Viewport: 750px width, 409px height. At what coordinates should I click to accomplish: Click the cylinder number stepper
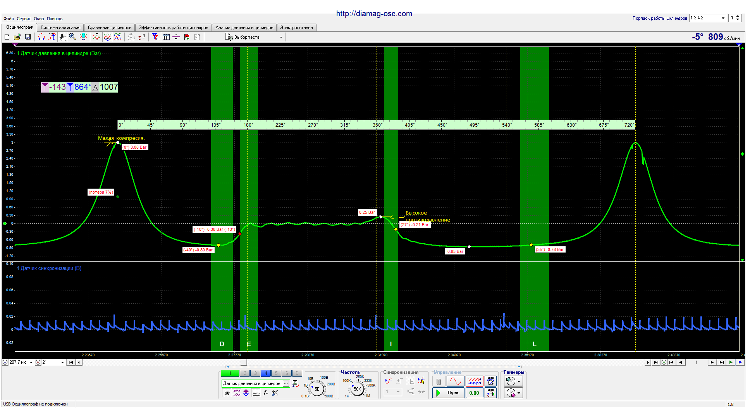pyautogui.click(x=738, y=18)
